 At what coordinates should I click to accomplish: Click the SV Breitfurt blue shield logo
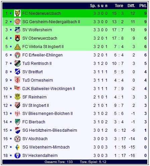17,72
